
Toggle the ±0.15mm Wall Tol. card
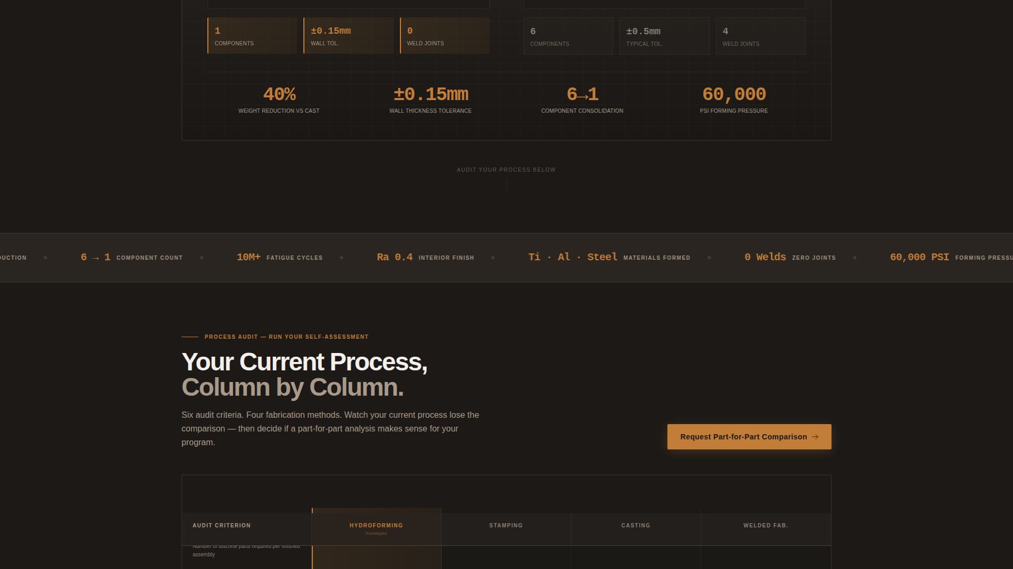click(x=348, y=36)
